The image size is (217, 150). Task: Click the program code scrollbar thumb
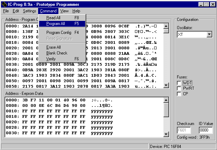[x=166, y=31]
